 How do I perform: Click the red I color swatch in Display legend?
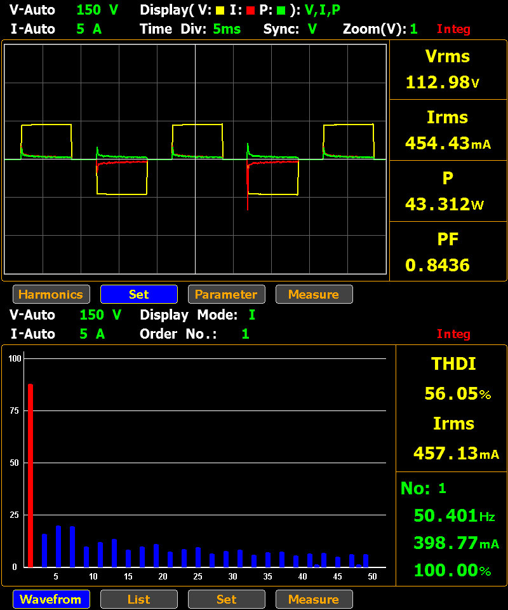coord(250,11)
